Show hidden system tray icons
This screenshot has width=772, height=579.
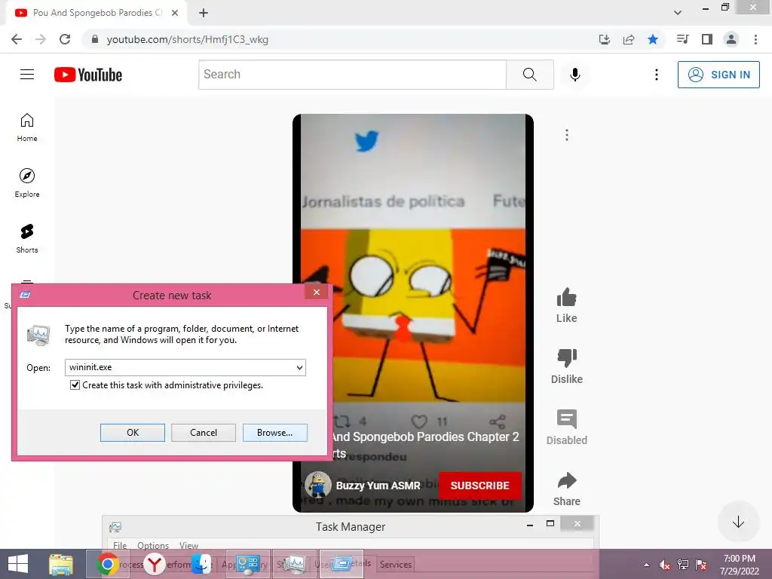tap(646, 565)
